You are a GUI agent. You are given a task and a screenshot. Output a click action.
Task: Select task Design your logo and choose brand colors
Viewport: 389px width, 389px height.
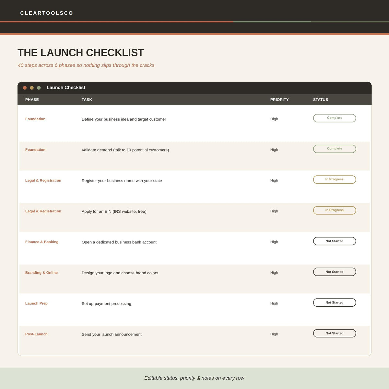[x=120, y=273]
